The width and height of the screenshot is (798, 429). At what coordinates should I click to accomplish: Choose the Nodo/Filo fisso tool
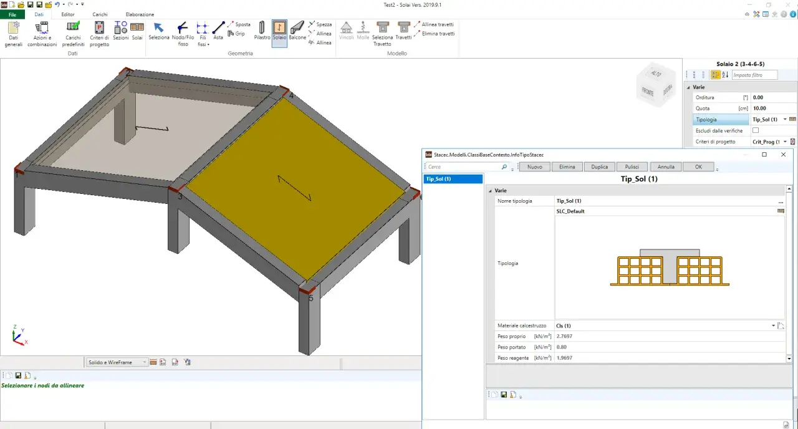(x=183, y=34)
